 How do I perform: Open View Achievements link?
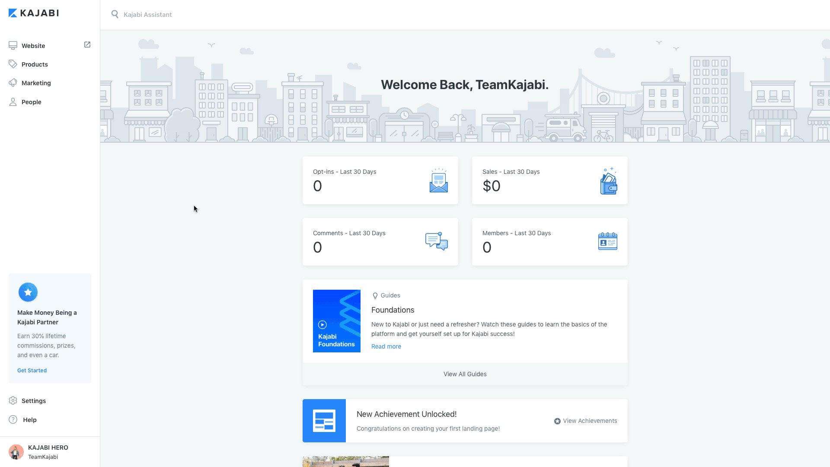[586, 421]
